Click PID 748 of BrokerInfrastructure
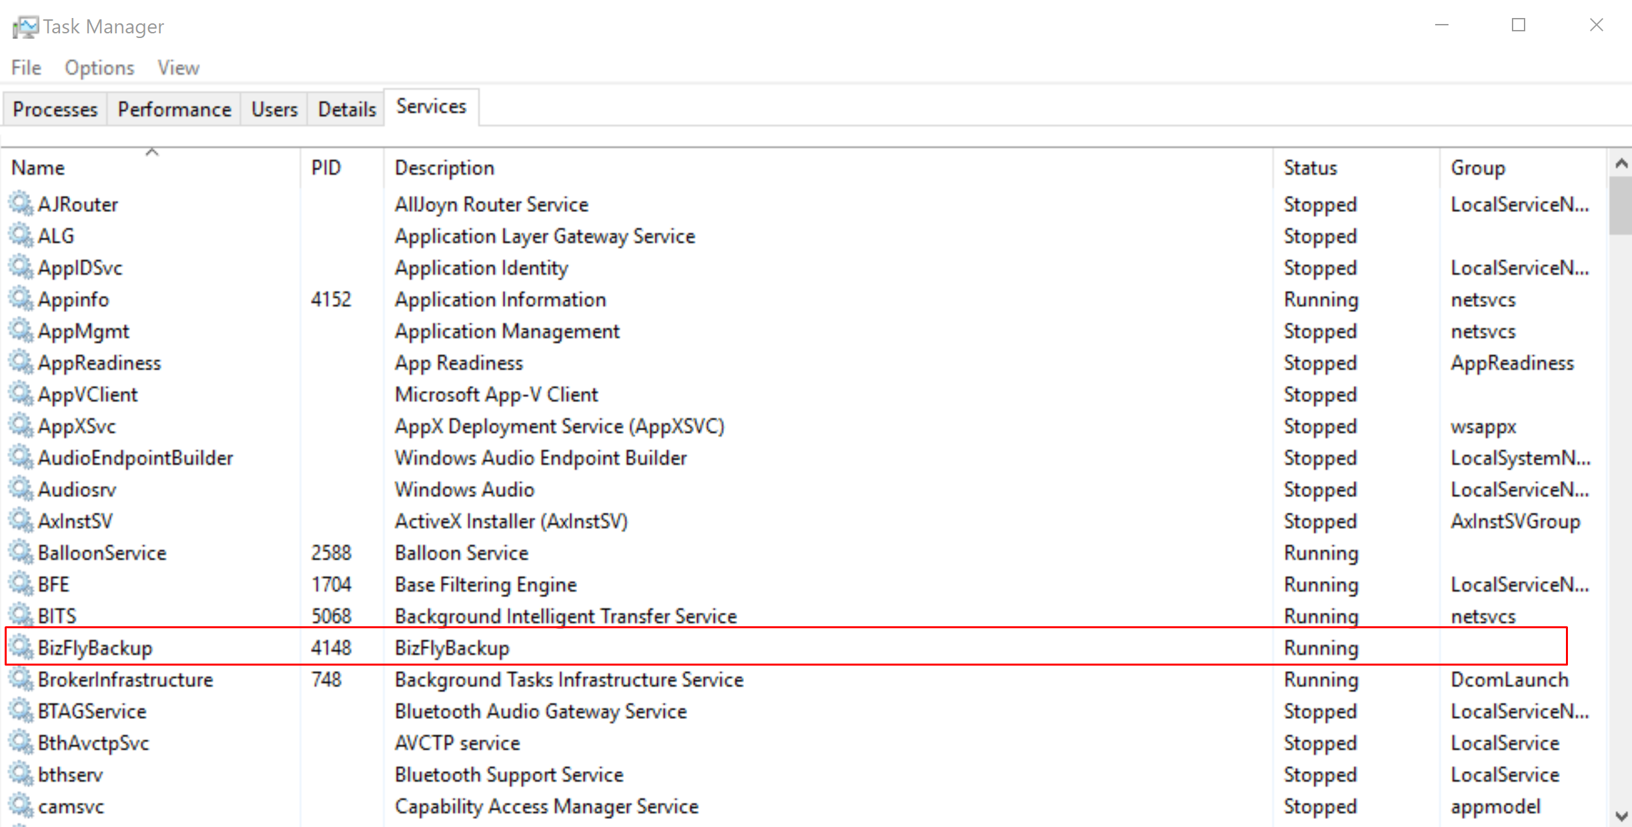This screenshot has height=827, width=1632. [x=326, y=679]
